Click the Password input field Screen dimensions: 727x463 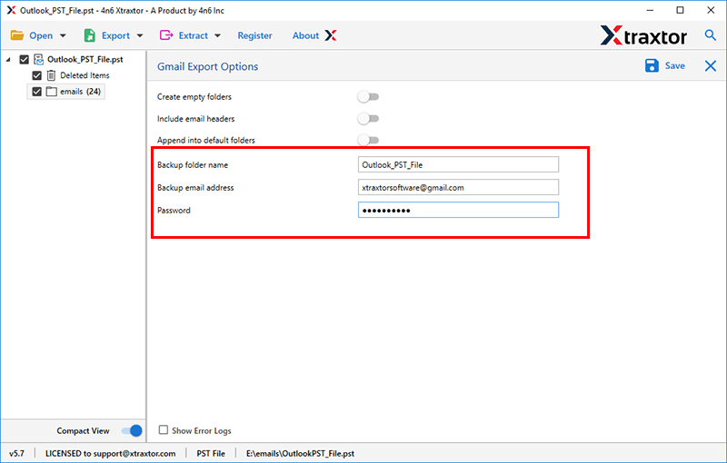pos(458,210)
